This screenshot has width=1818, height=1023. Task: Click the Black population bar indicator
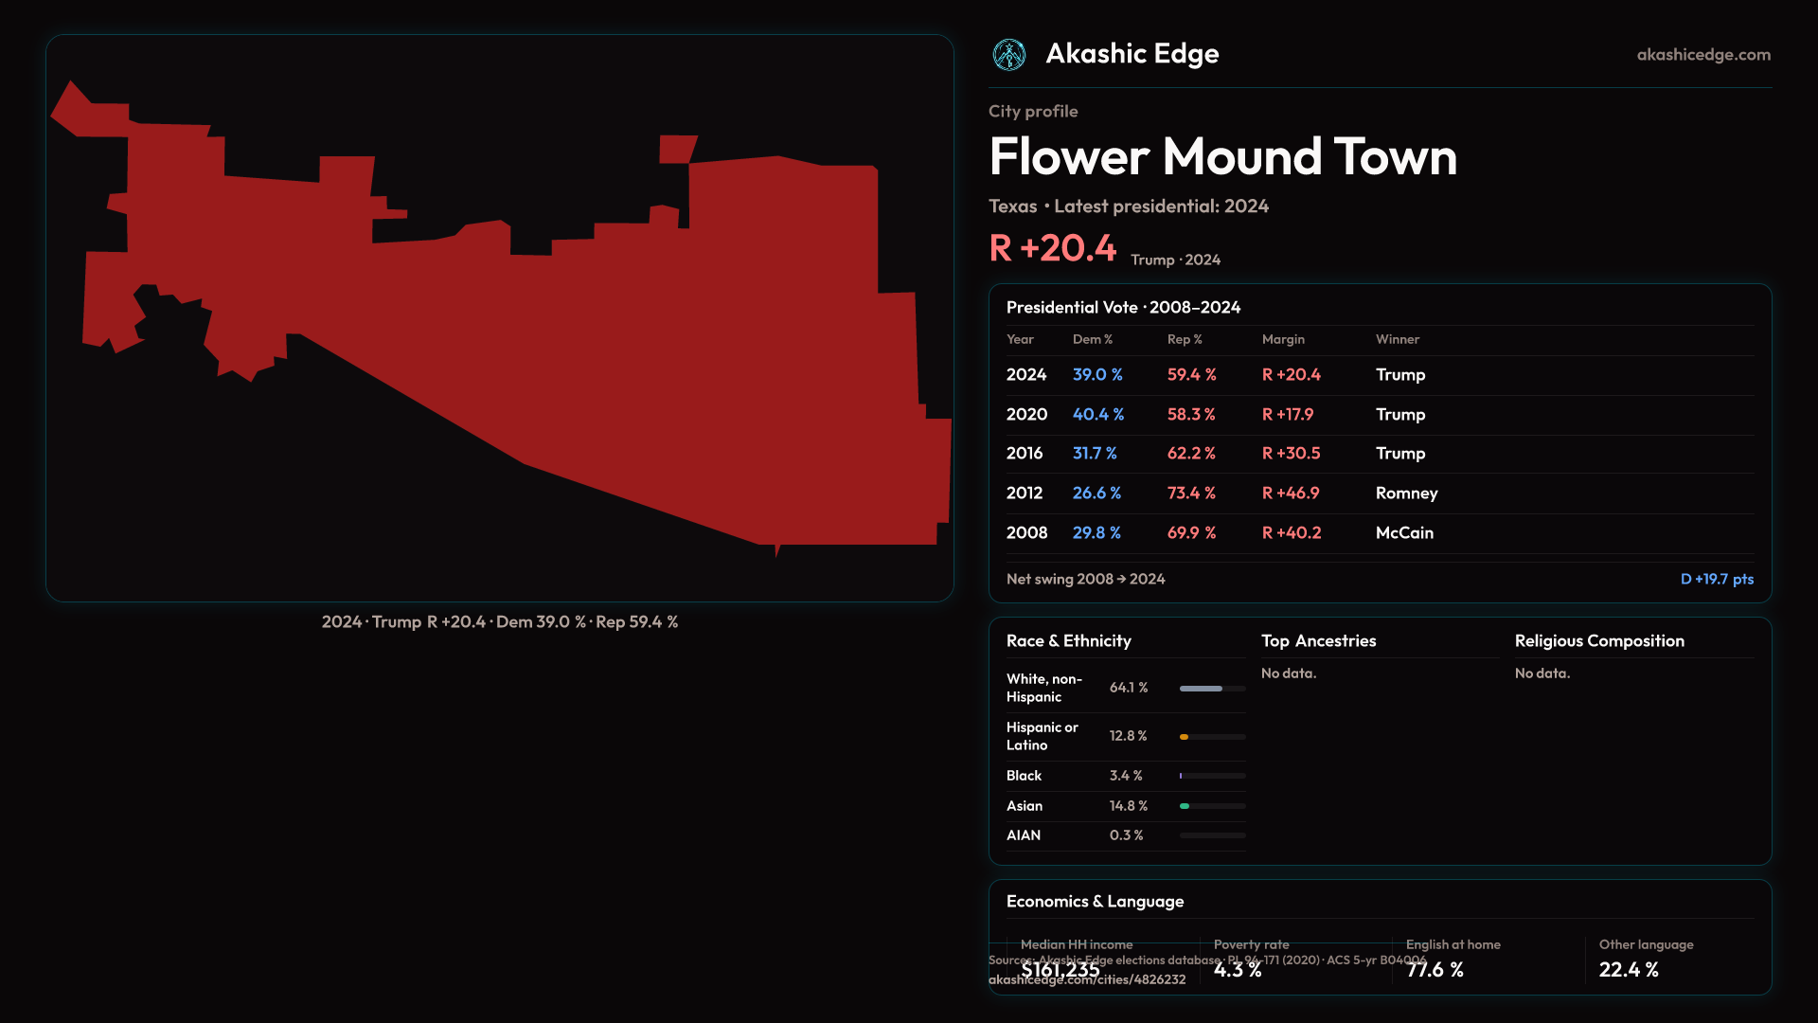(x=1182, y=776)
